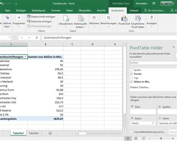Insert a timeline with Zeitachse einfügen
The image size is (177, 141).
click(x=39, y=21)
